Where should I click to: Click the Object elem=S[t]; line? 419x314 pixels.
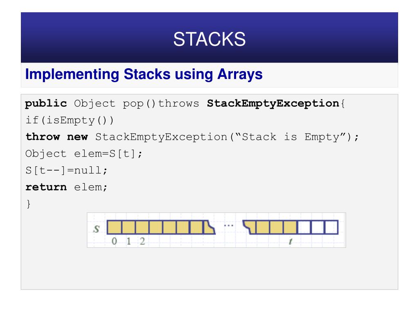(x=83, y=154)
